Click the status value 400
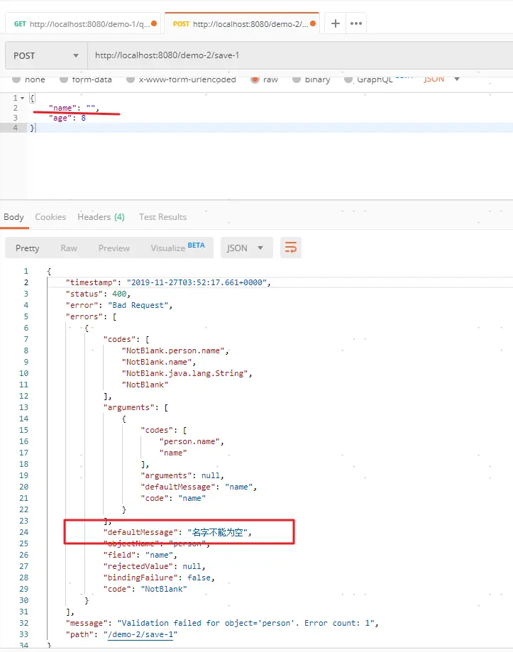The height and width of the screenshot is (652, 513). 119,294
